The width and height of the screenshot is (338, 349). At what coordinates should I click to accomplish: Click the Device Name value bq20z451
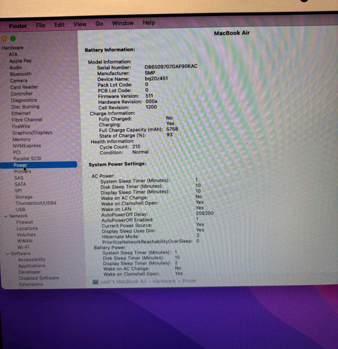click(x=157, y=79)
